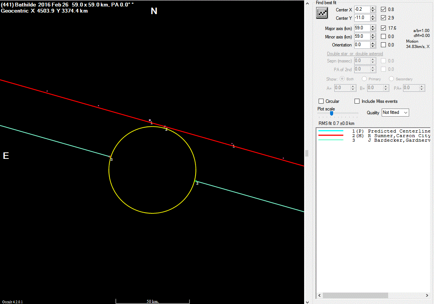Click the Minor axis value field

point(362,37)
